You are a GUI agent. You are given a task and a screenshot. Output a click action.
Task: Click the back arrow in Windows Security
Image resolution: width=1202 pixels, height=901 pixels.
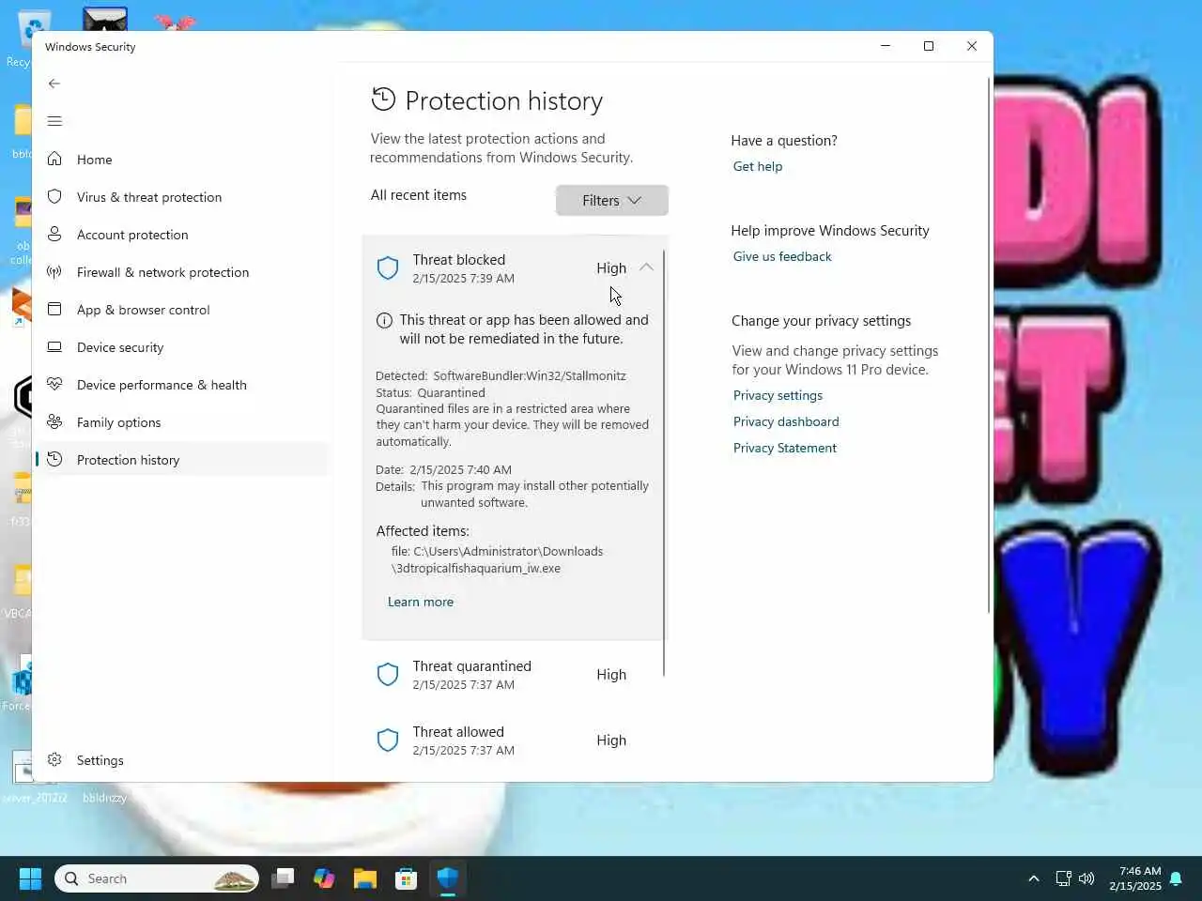tap(54, 84)
